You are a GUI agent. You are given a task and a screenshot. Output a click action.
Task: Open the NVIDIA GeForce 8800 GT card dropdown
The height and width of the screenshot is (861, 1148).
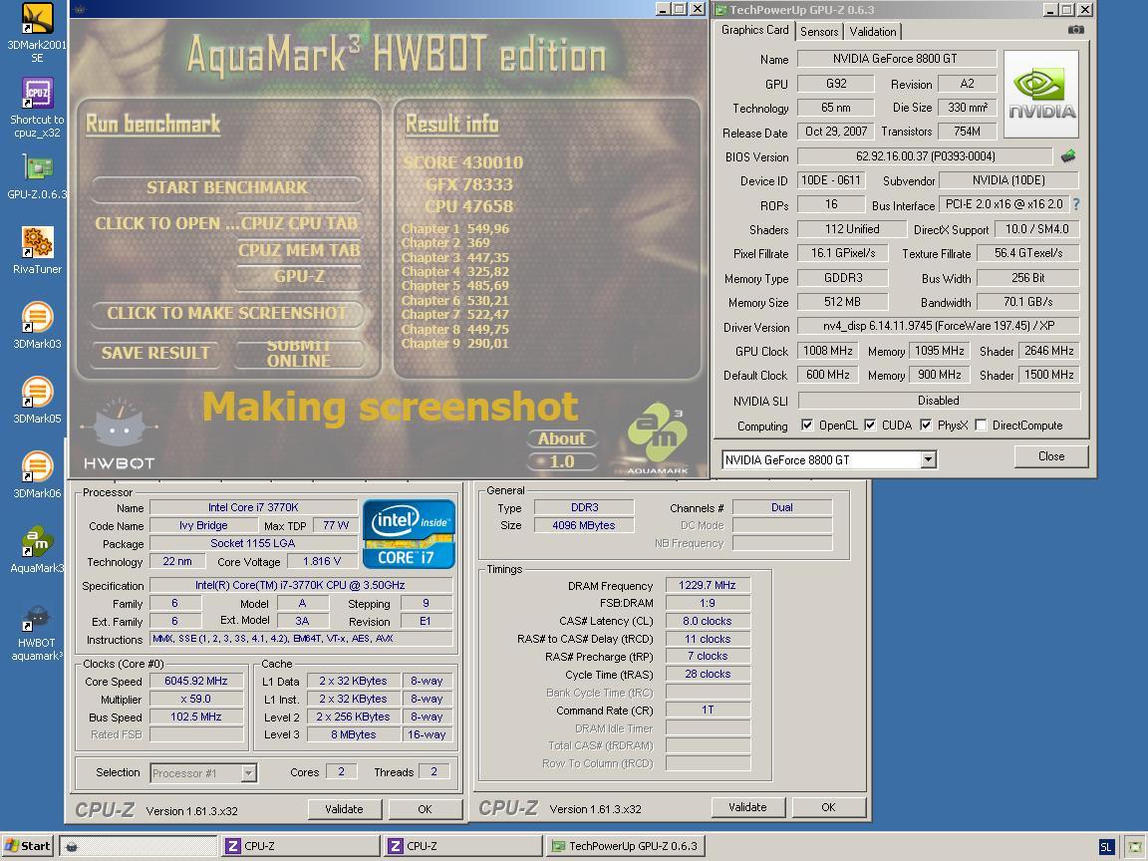pos(928,459)
